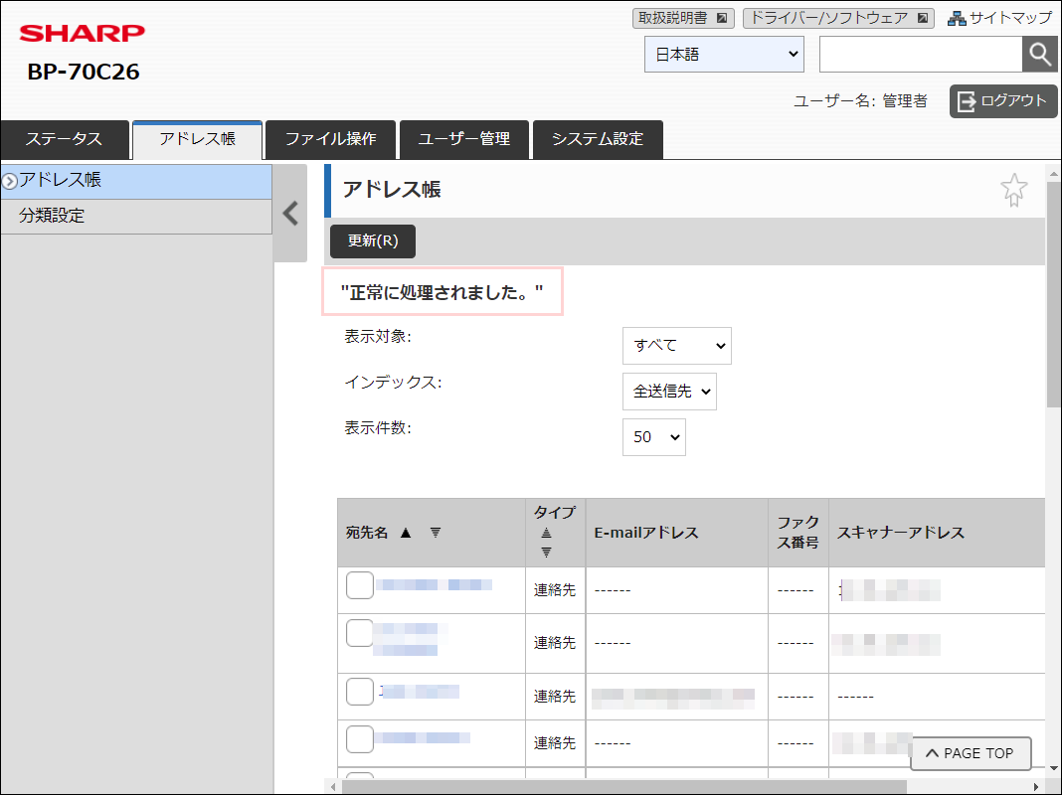
Task: Sort 宛先名 column descending arrow
Action: point(435,533)
